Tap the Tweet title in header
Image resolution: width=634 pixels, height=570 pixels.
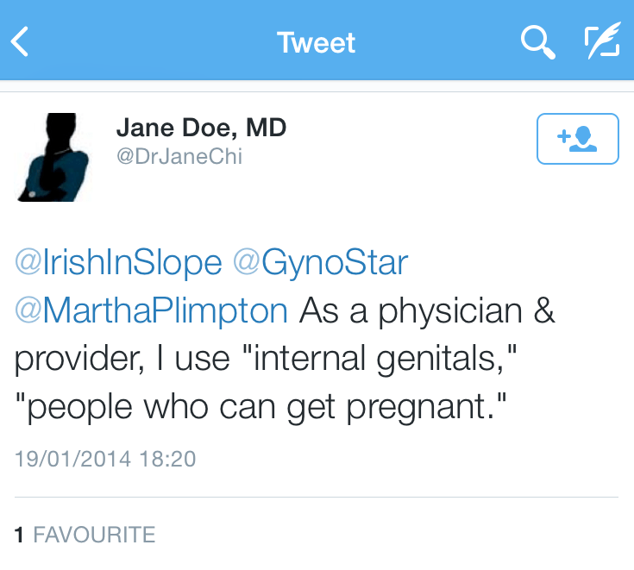click(x=317, y=42)
